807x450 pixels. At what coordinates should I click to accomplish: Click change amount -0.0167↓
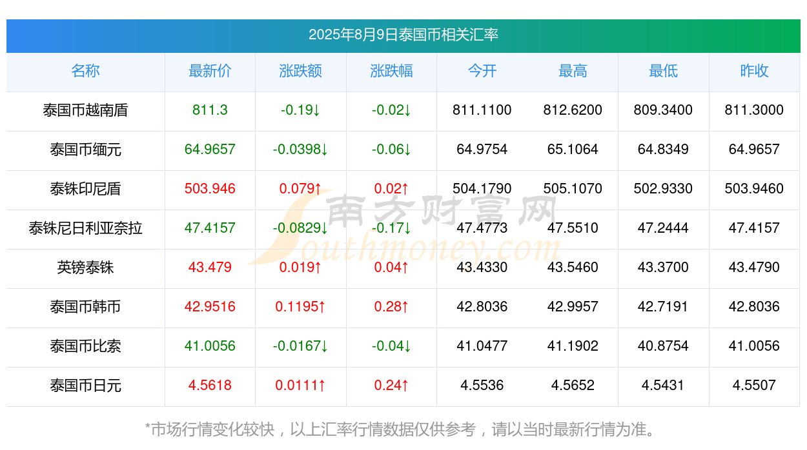(x=301, y=346)
